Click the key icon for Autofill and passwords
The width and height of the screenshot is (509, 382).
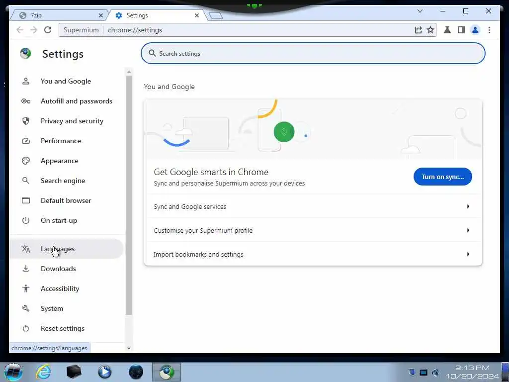click(x=26, y=101)
